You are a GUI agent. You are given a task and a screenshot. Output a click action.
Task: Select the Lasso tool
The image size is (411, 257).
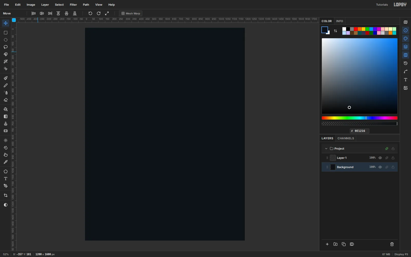[6, 47]
